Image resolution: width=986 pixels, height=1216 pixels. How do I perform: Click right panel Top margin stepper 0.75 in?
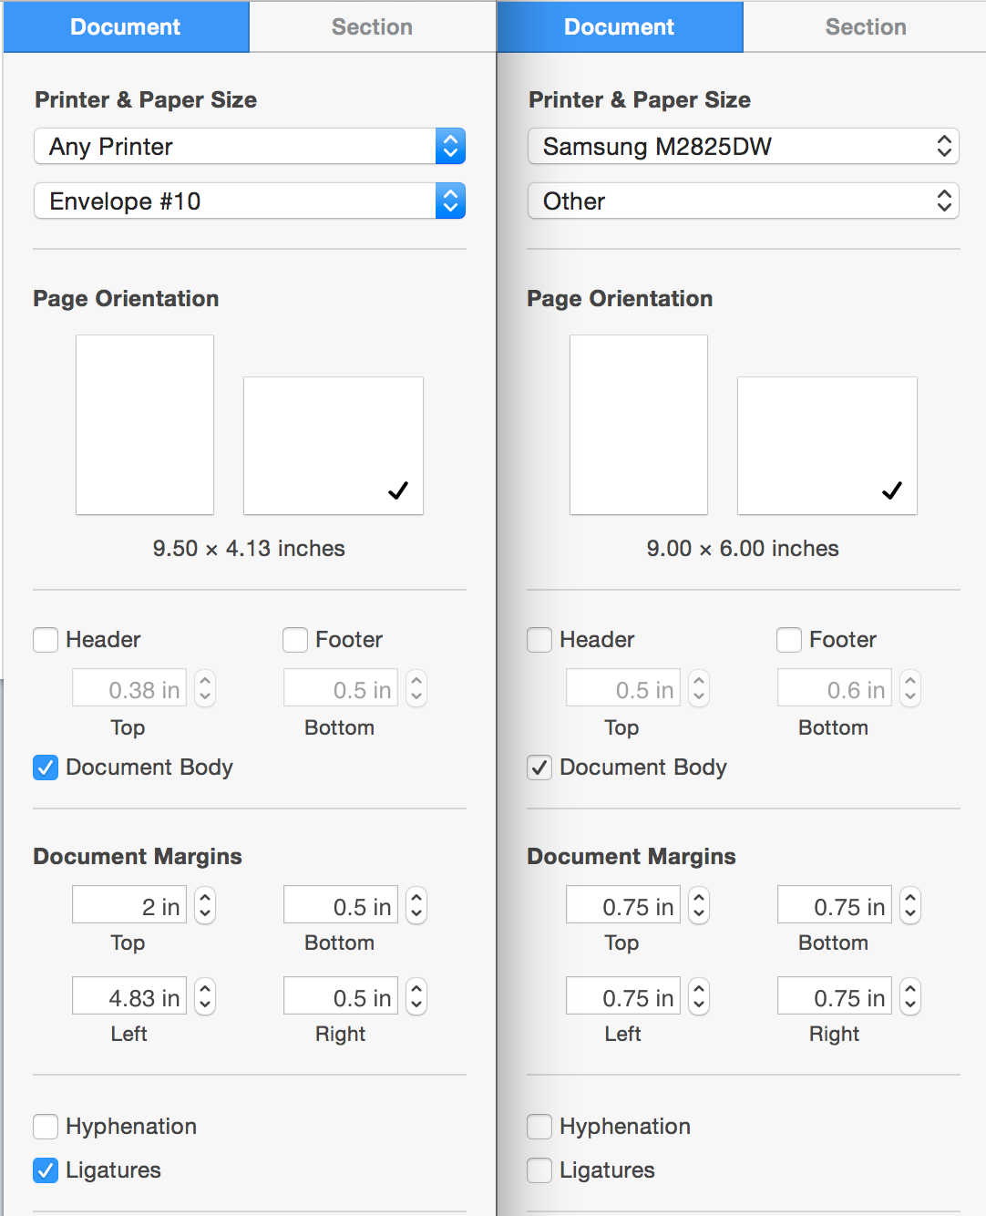click(x=699, y=905)
